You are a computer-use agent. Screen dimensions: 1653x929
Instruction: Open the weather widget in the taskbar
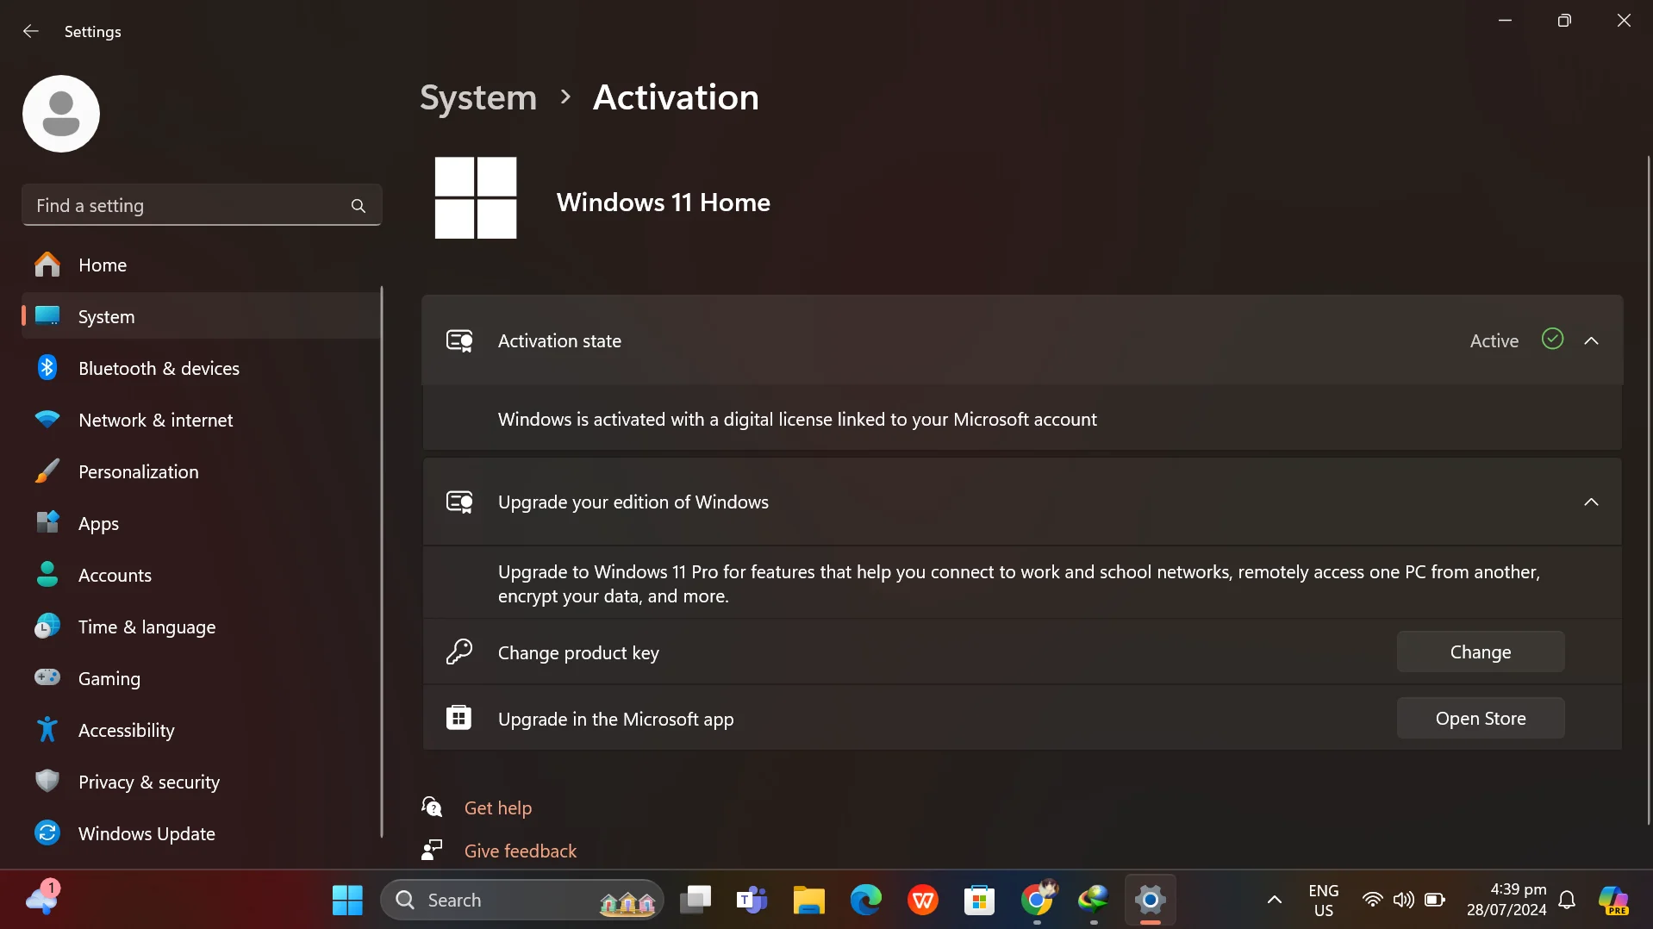click(x=42, y=899)
